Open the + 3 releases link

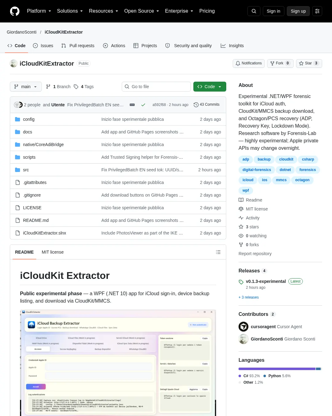pos(248,297)
